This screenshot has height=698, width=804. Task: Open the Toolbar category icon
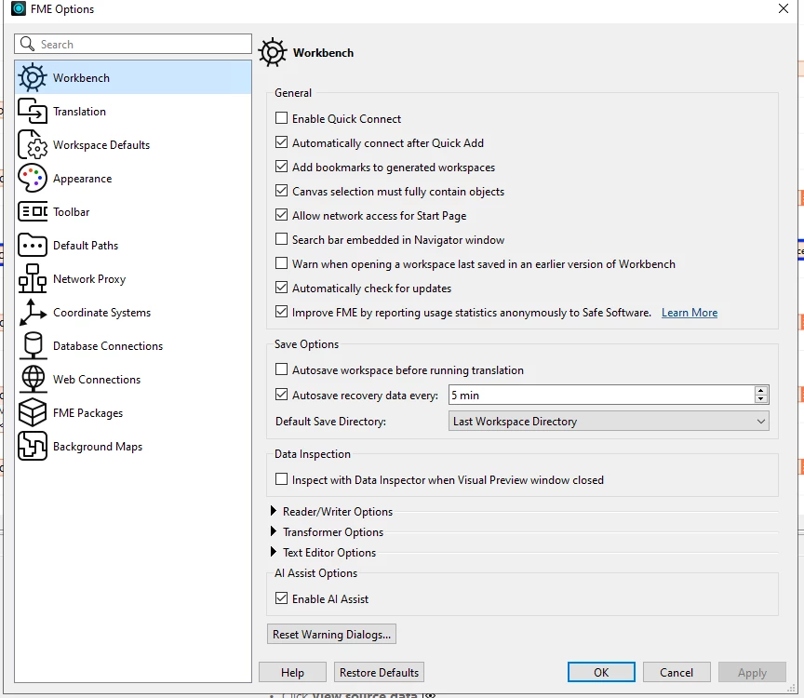(33, 211)
